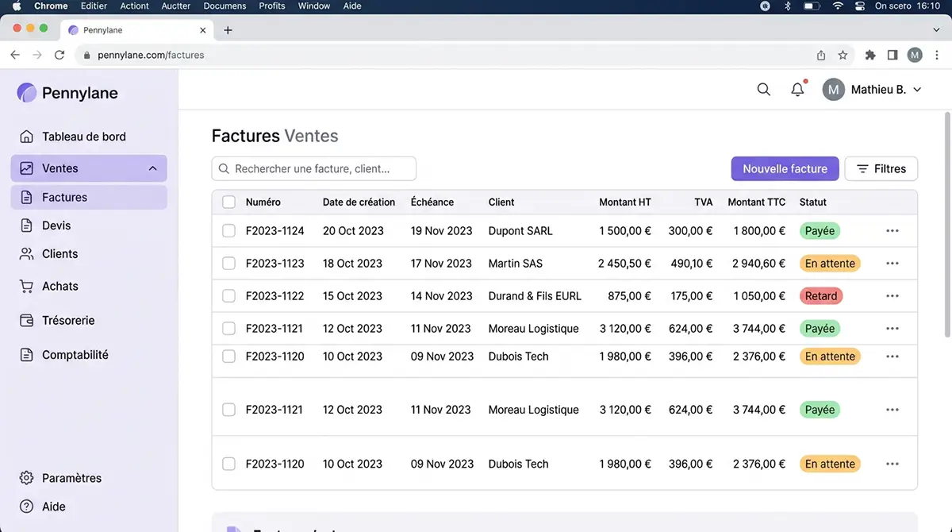Open the Documens menu in menu bar
This screenshot has width=952, height=532.
(225, 6)
